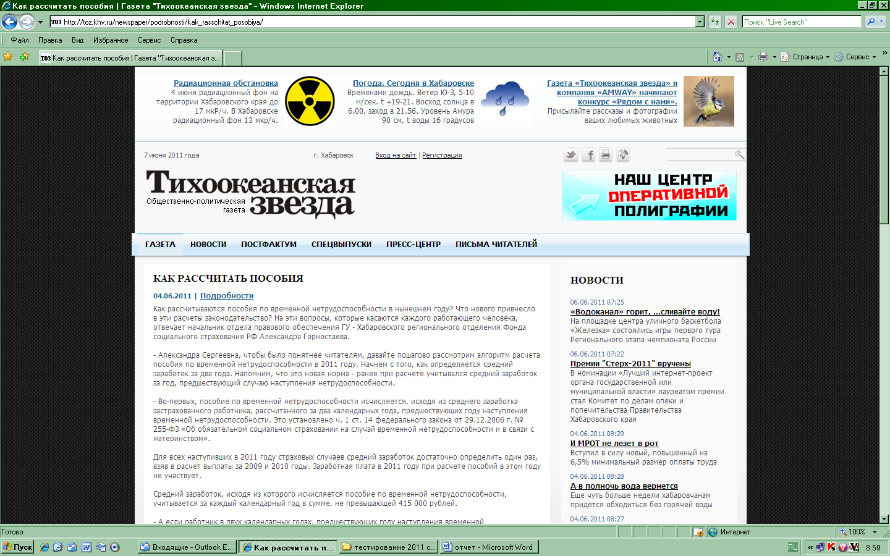Open the Файл menu
Screen dimensions: 890x556
[x=20, y=40]
